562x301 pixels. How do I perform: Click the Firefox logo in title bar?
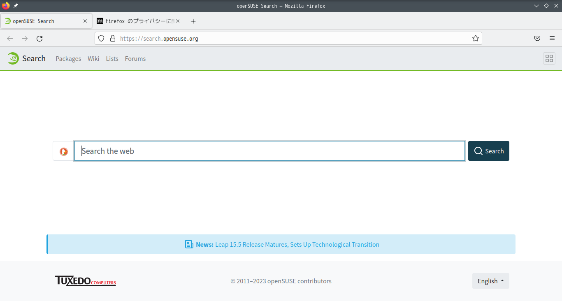click(x=6, y=6)
